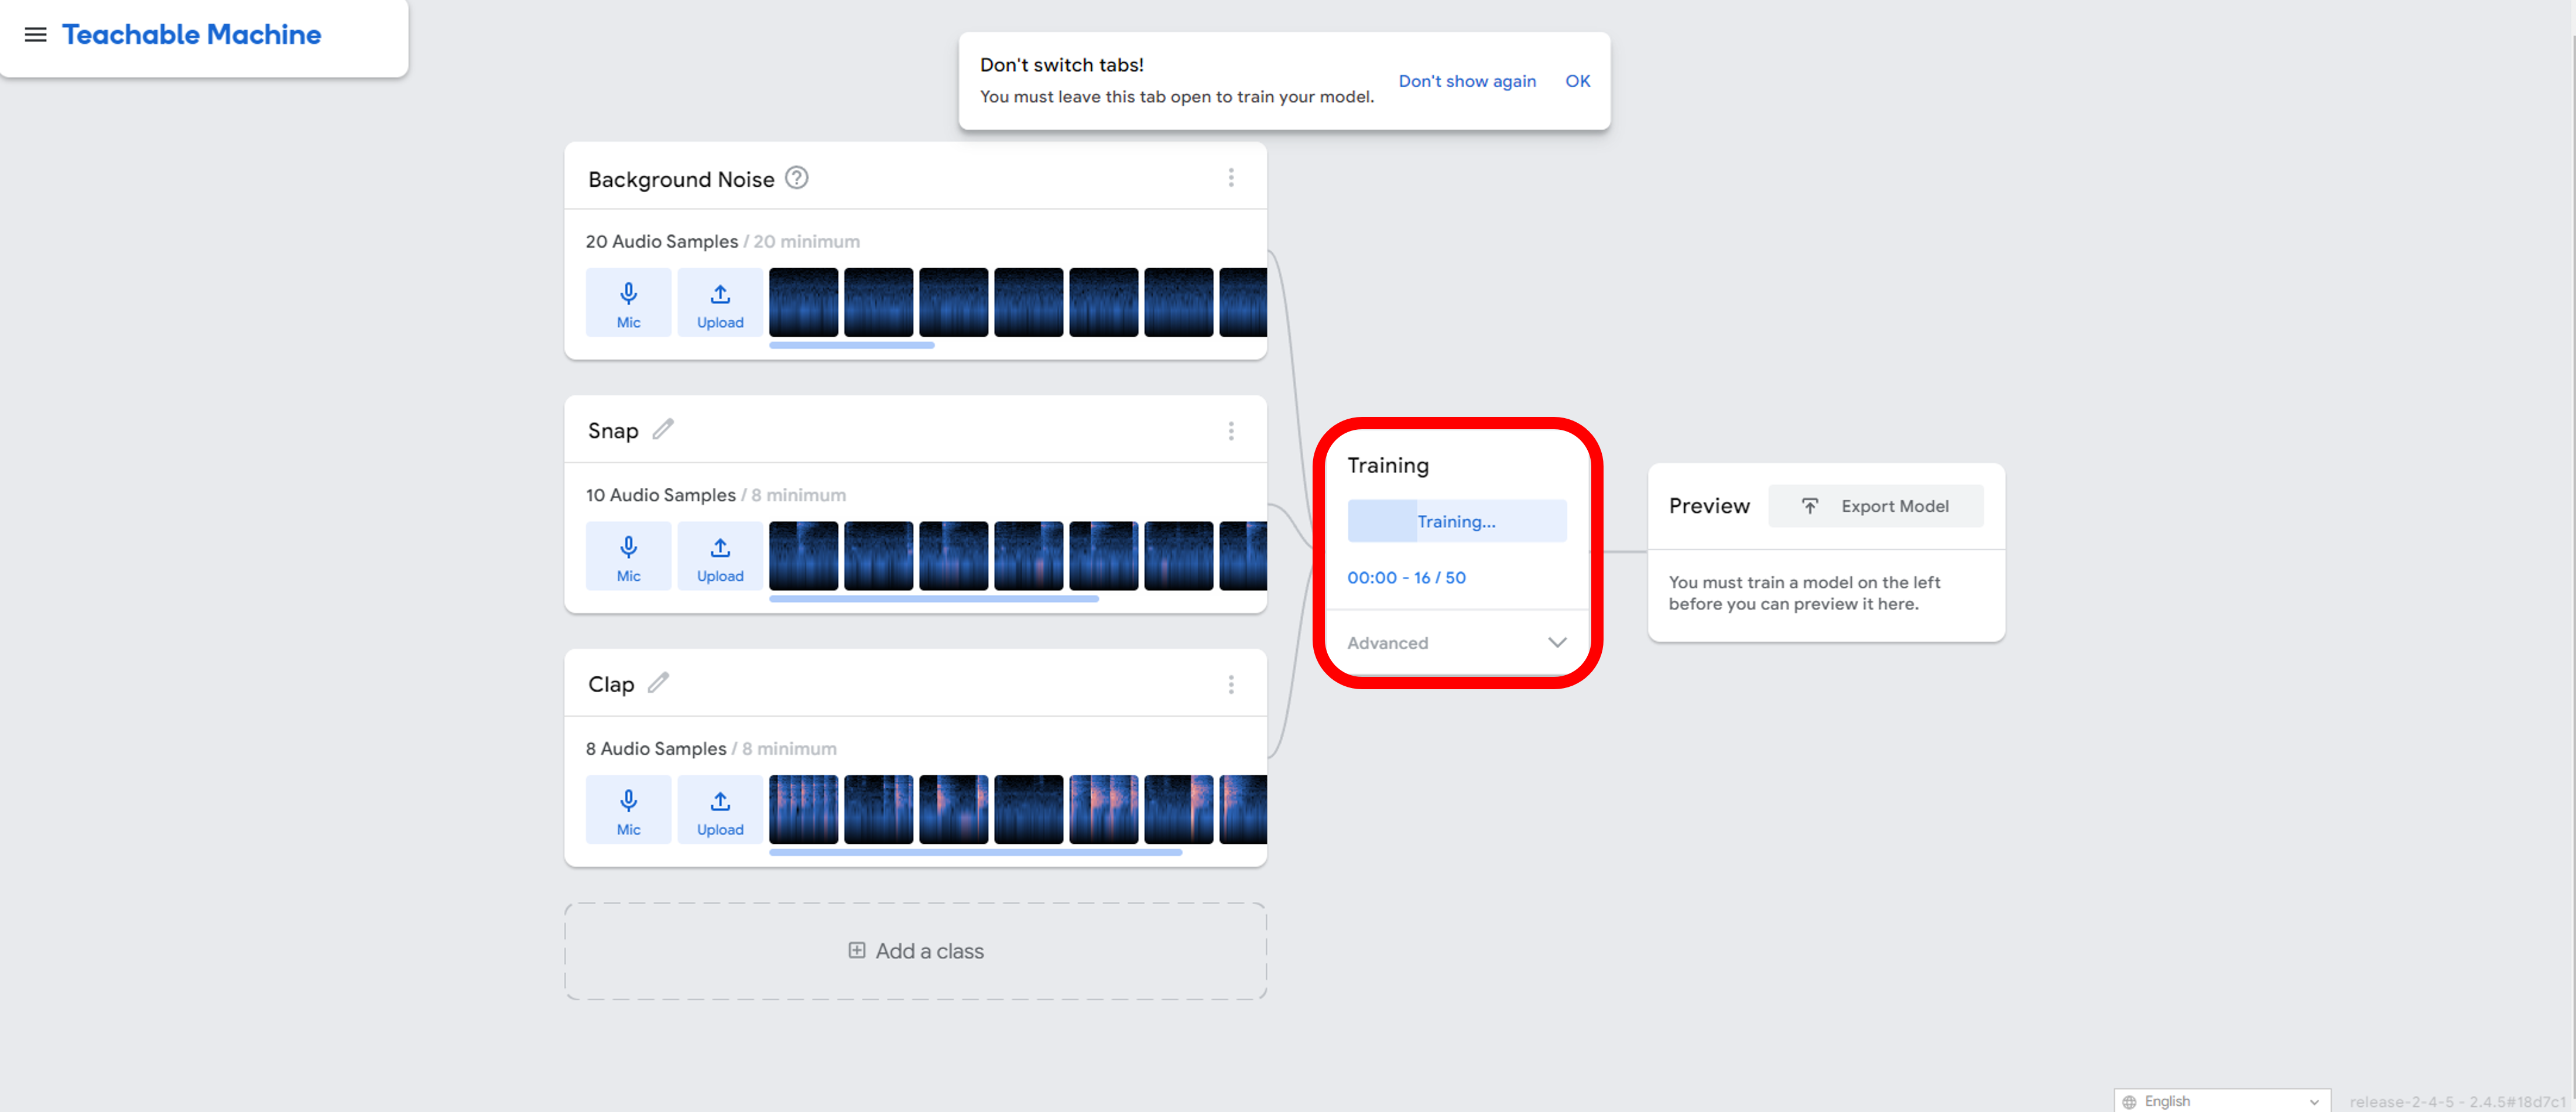The height and width of the screenshot is (1112, 2576).
Task: Click the Don't show again link
Action: click(x=1466, y=81)
